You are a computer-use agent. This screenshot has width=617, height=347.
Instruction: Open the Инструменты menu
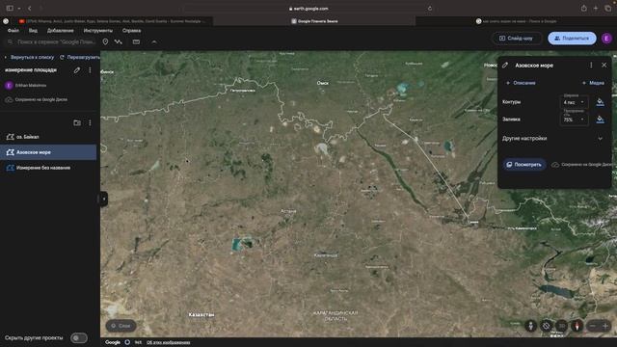click(98, 30)
